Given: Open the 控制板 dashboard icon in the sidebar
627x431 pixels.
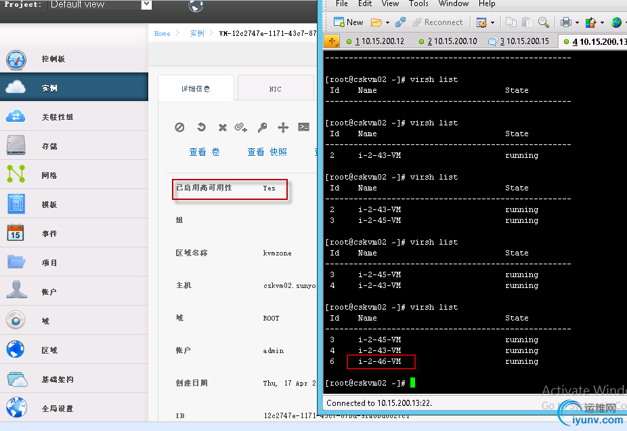Looking at the screenshot, I should tap(16, 60).
